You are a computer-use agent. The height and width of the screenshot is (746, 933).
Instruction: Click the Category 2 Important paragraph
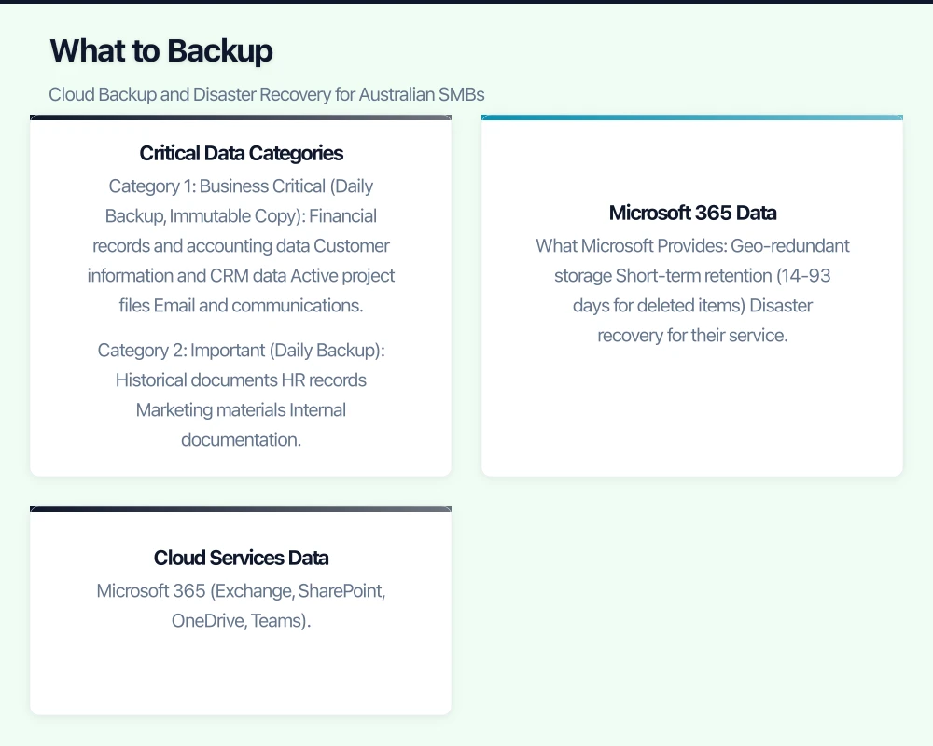click(241, 394)
